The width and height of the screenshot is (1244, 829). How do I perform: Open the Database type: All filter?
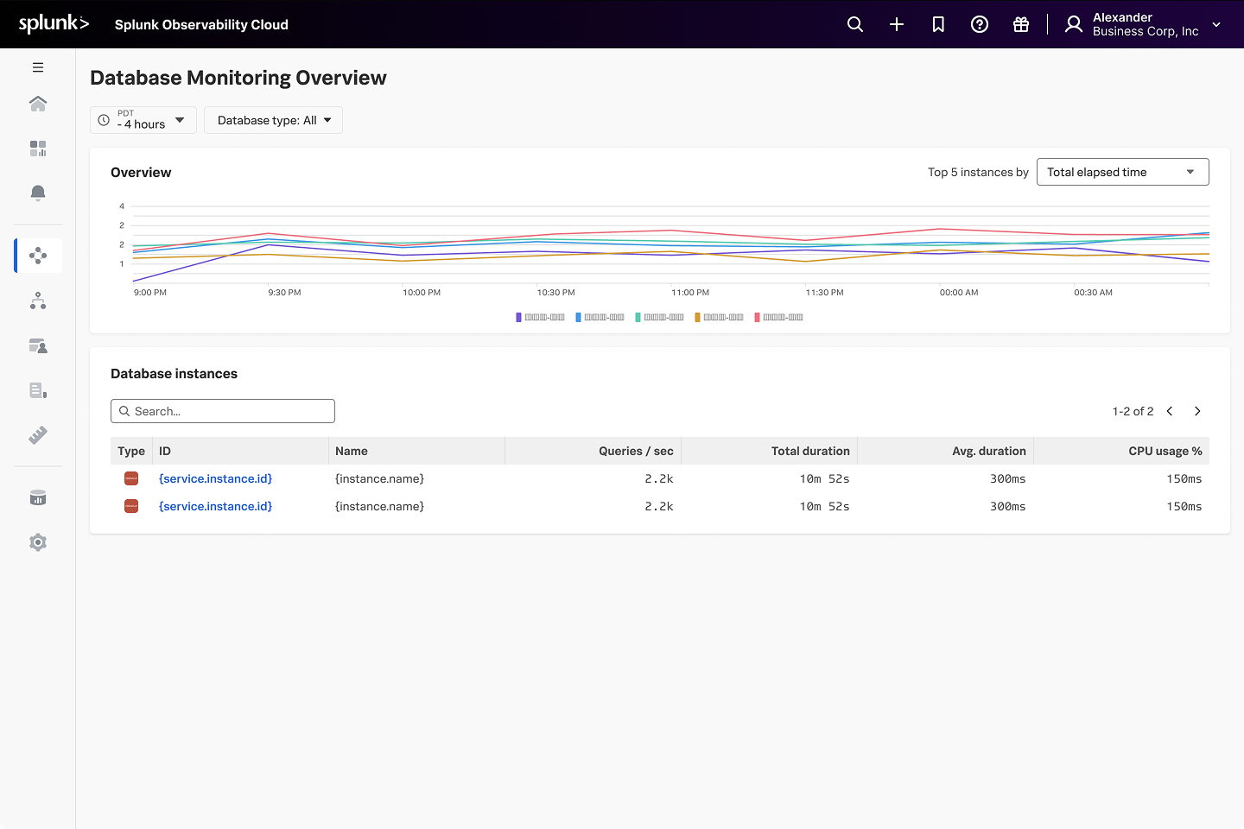(273, 120)
